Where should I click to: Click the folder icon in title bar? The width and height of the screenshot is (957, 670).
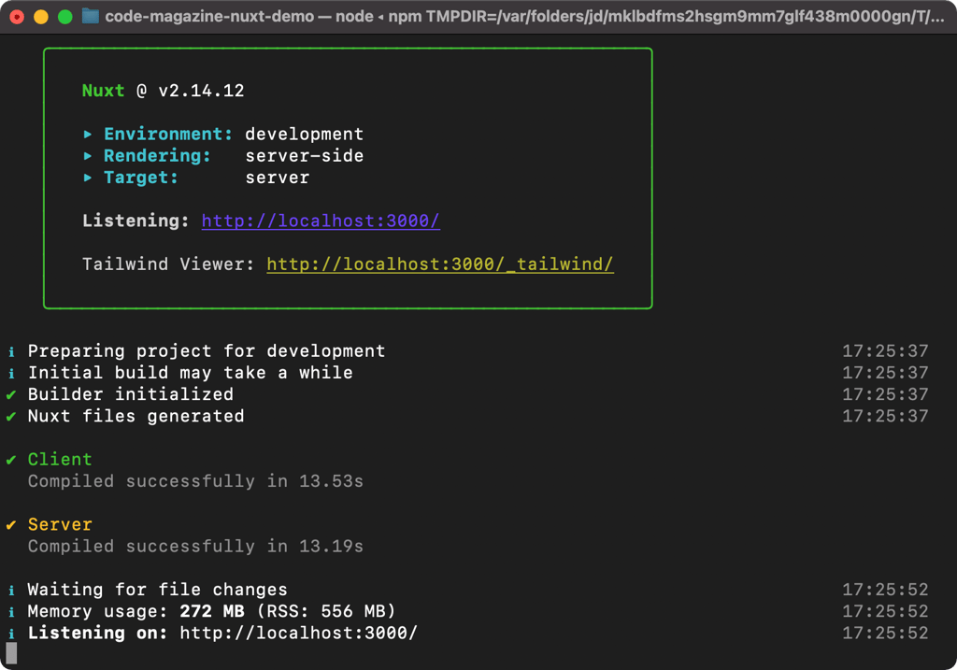click(x=91, y=16)
